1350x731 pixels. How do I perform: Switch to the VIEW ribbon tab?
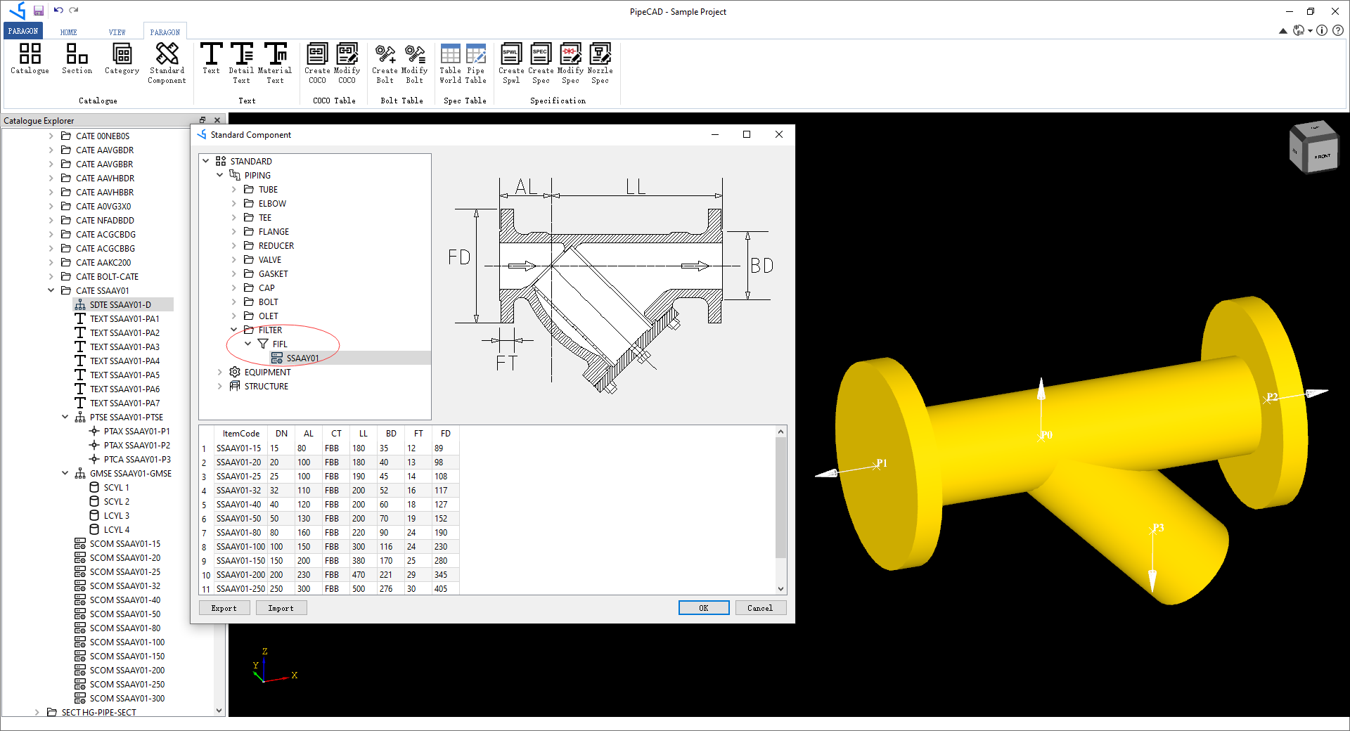(x=117, y=31)
